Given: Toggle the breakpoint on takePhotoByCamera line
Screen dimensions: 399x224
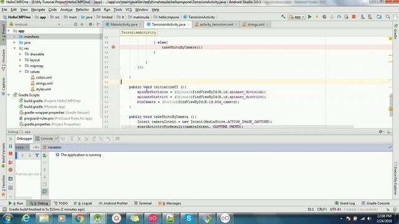Looking at the screenshot, I should pos(113,47).
